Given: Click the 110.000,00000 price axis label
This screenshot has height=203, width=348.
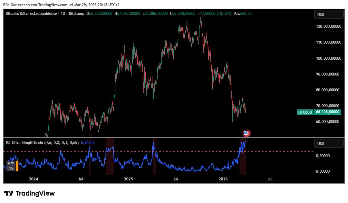Looking at the screenshot, I should [328, 42].
